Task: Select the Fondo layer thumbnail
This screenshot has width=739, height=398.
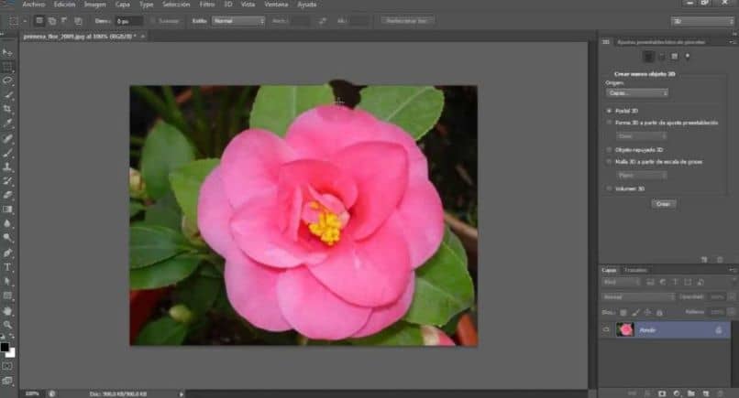Action: point(625,329)
